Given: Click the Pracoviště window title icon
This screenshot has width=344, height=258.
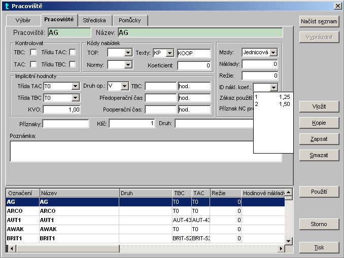Looking at the screenshot, I should (7, 6).
